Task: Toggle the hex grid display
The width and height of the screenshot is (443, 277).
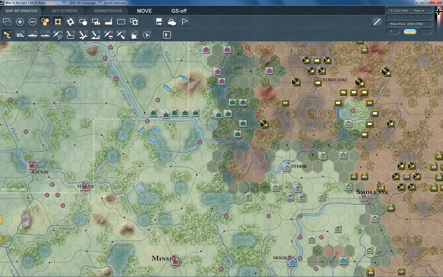Action: [45, 22]
